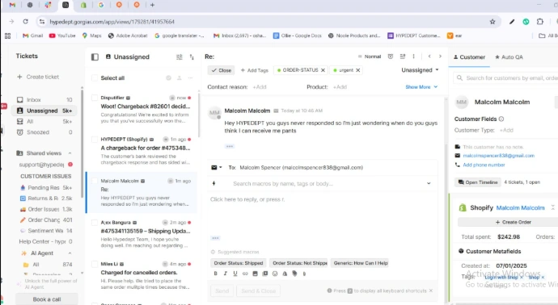The width and height of the screenshot is (558, 305).
Task: Click the Close ticket button
Action: coord(221,70)
